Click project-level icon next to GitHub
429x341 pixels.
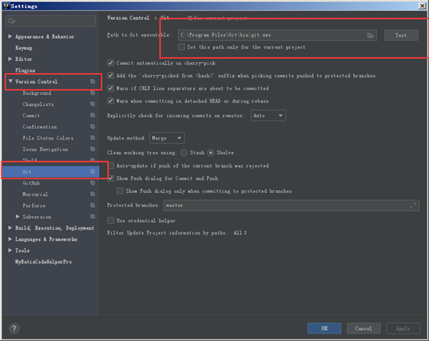pyautogui.click(x=92, y=182)
